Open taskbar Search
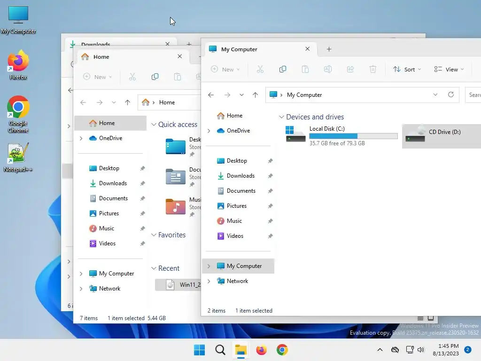 point(220,350)
